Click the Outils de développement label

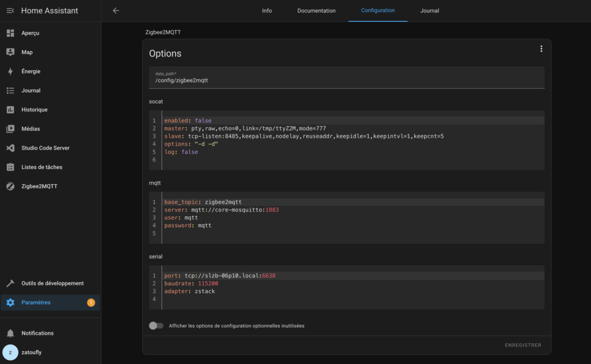pyautogui.click(x=53, y=283)
